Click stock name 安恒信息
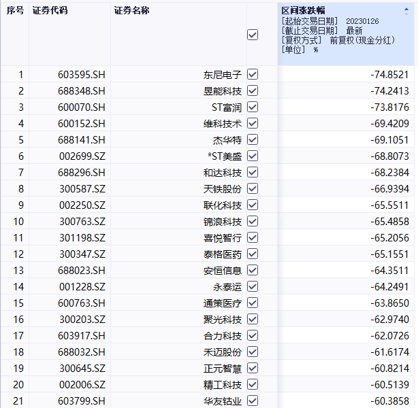Screen dimensions: 418x408 click(x=223, y=271)
